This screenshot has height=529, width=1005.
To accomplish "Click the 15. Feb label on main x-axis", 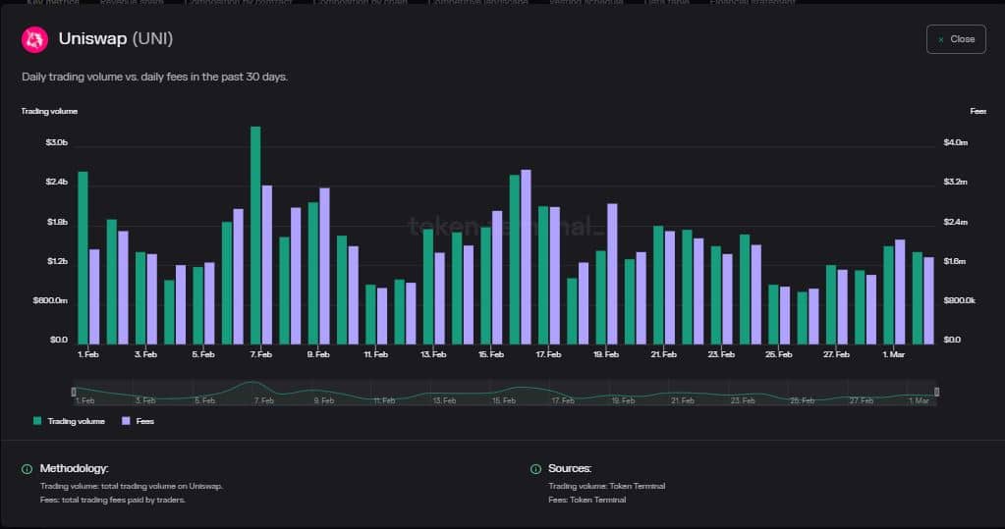I will point(491,354).
